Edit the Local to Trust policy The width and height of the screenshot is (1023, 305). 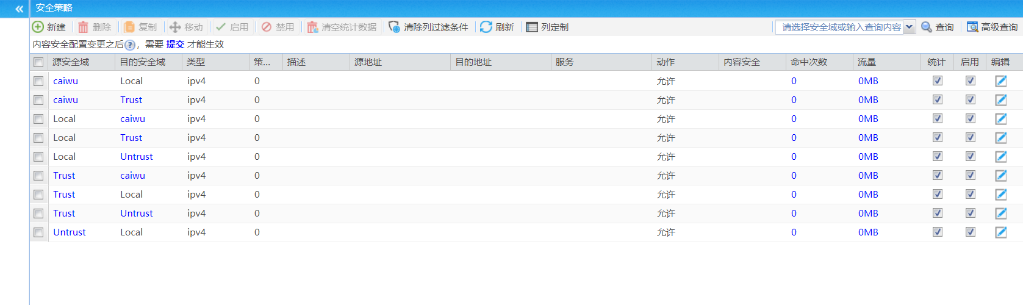click(x=1001, y=138)
